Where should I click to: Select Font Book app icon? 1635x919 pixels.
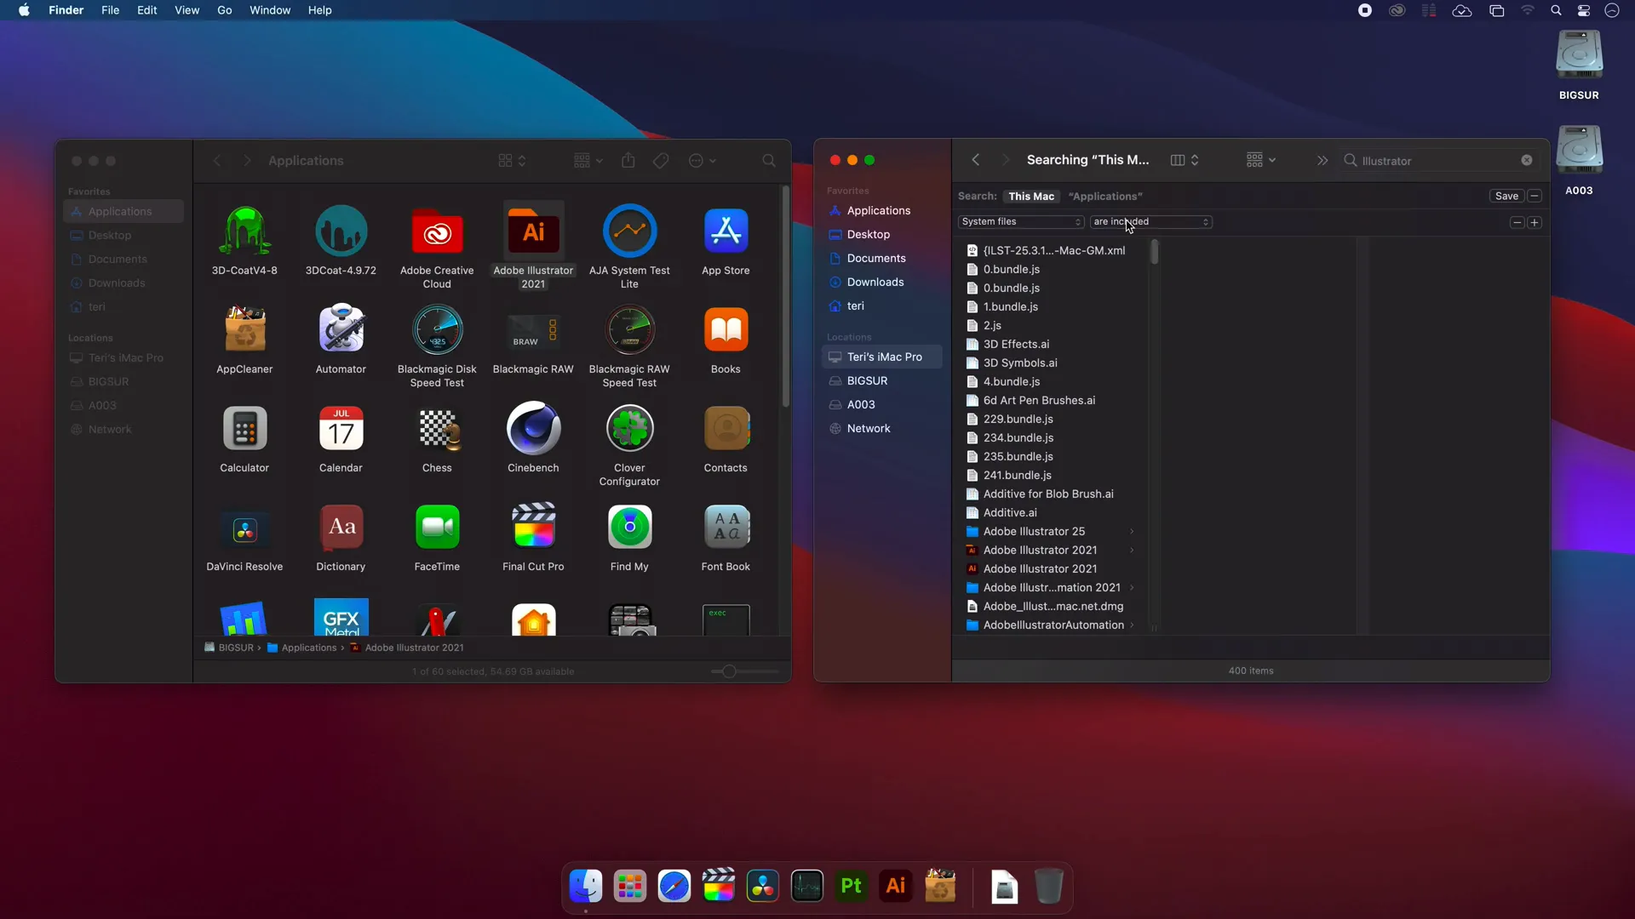pos(726,527)
